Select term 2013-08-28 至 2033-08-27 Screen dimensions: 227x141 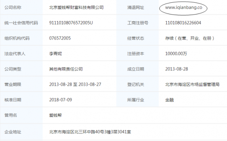(x=75, y=85)
